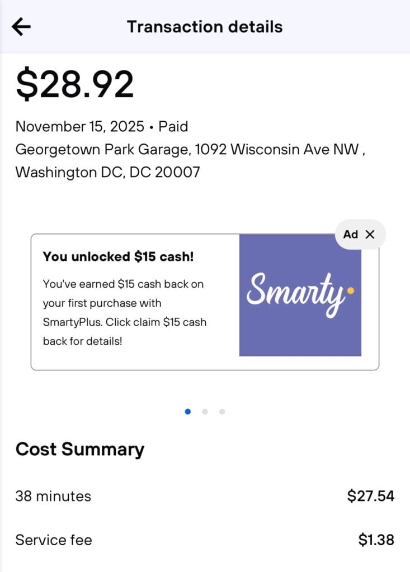
Task: Tap the 'Washington DC, DC 20007' line
Action: pos(107,172)
